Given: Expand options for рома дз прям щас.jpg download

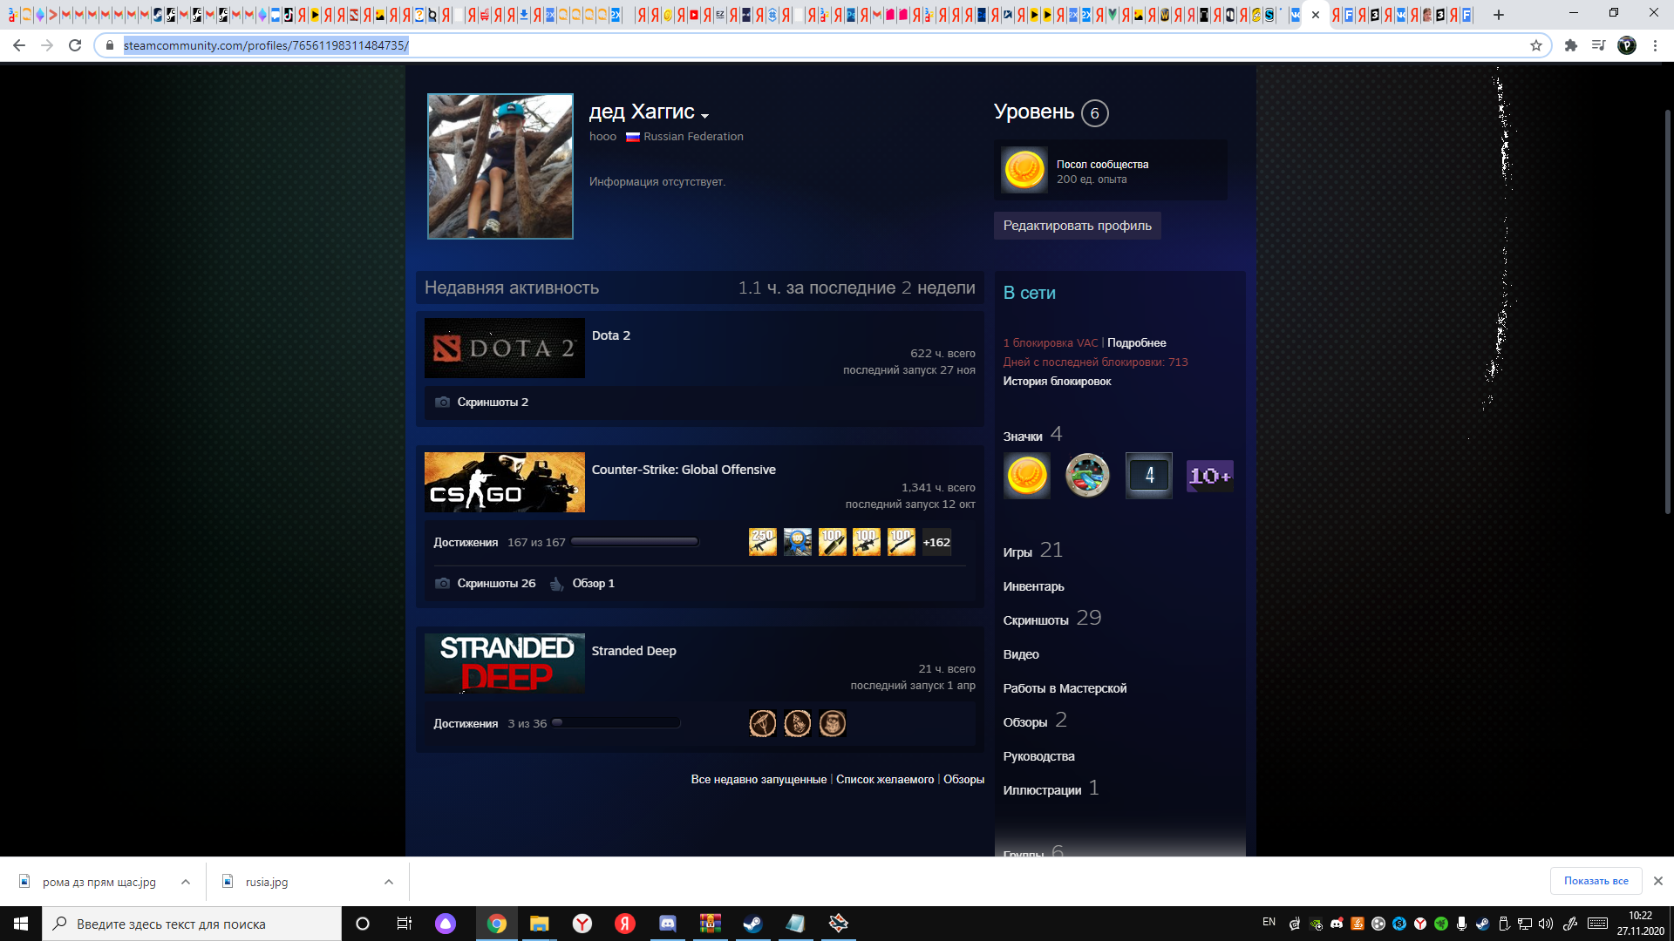Looking at the screenshot, I should tap(185, 882).
